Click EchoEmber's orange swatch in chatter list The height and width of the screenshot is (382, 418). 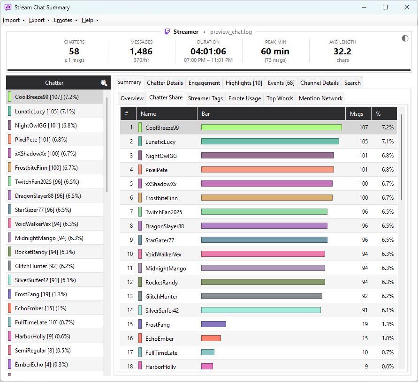pyautogui.click(x=9, y=308)
